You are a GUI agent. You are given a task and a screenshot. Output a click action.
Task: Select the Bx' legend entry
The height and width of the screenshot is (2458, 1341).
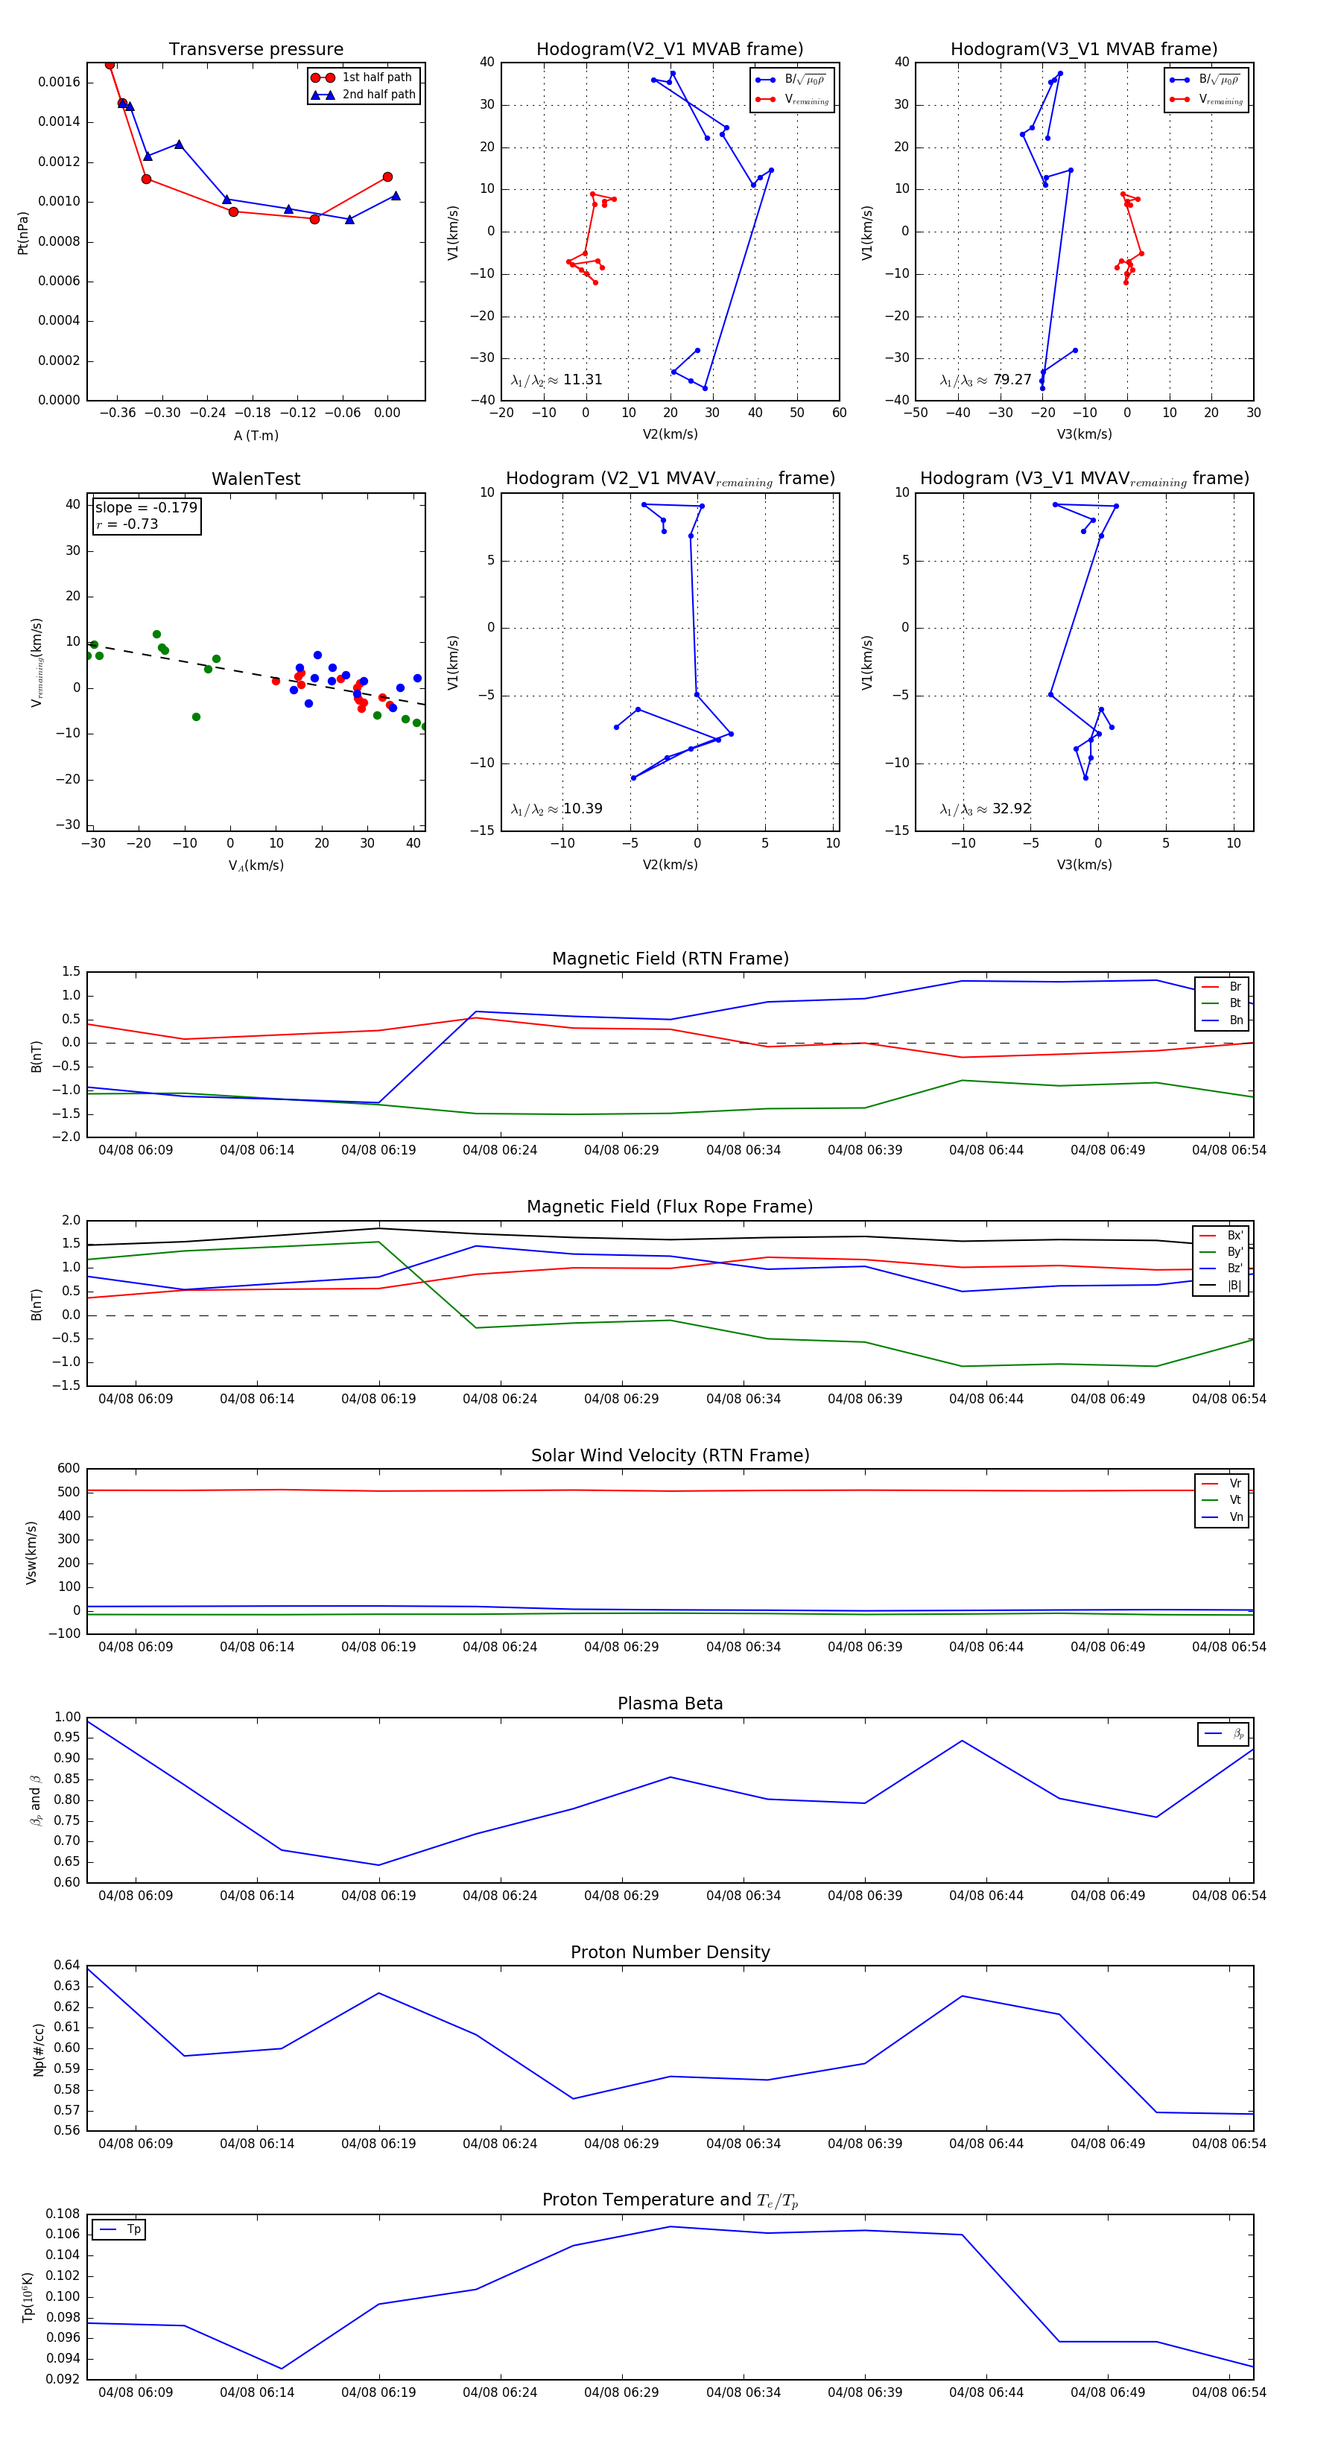click(1221, 1236)
